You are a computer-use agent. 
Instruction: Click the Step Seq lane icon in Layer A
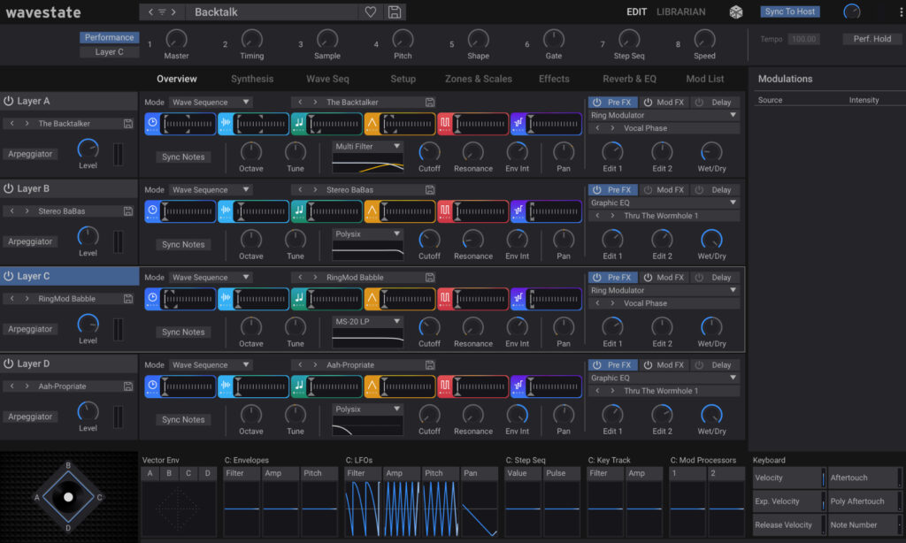[519, 123]
